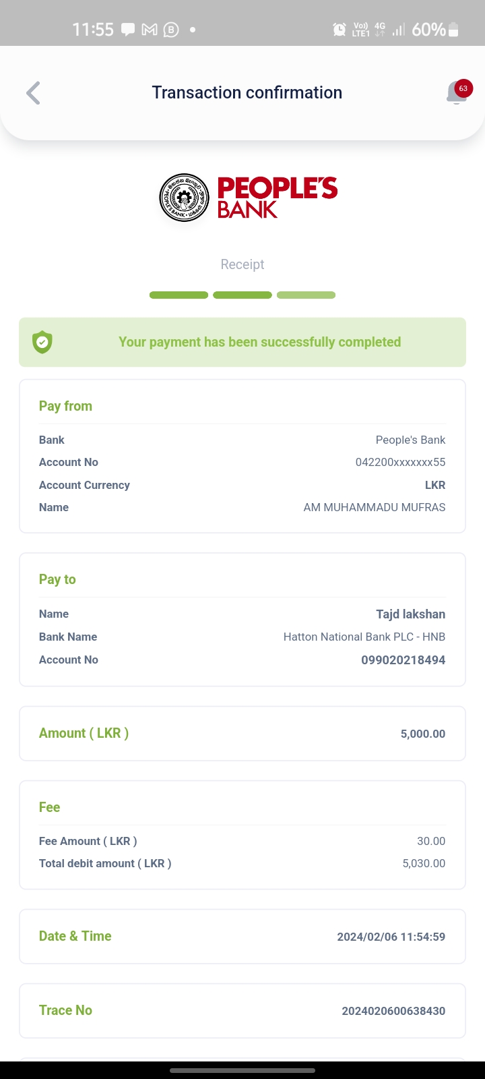This screenshot has height=1079, width=485.
Task: Tap the payment successfully completed banner
Action: pyautogui.click(x=259, y=342)
